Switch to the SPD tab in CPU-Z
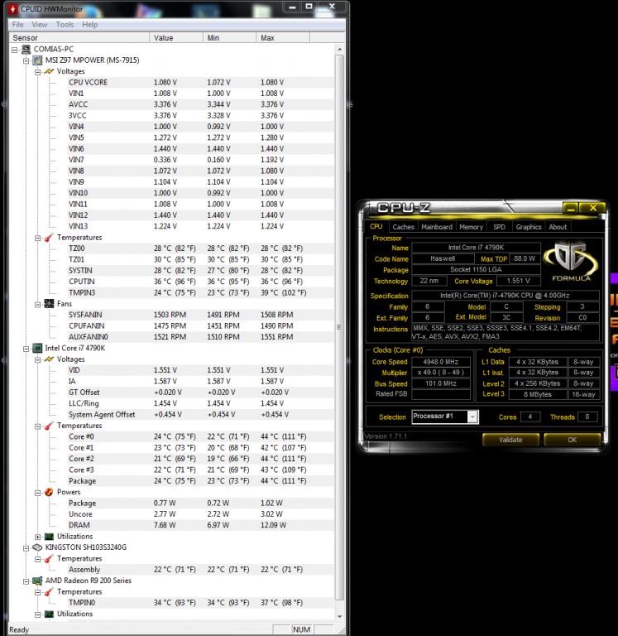 click(499, 227)
